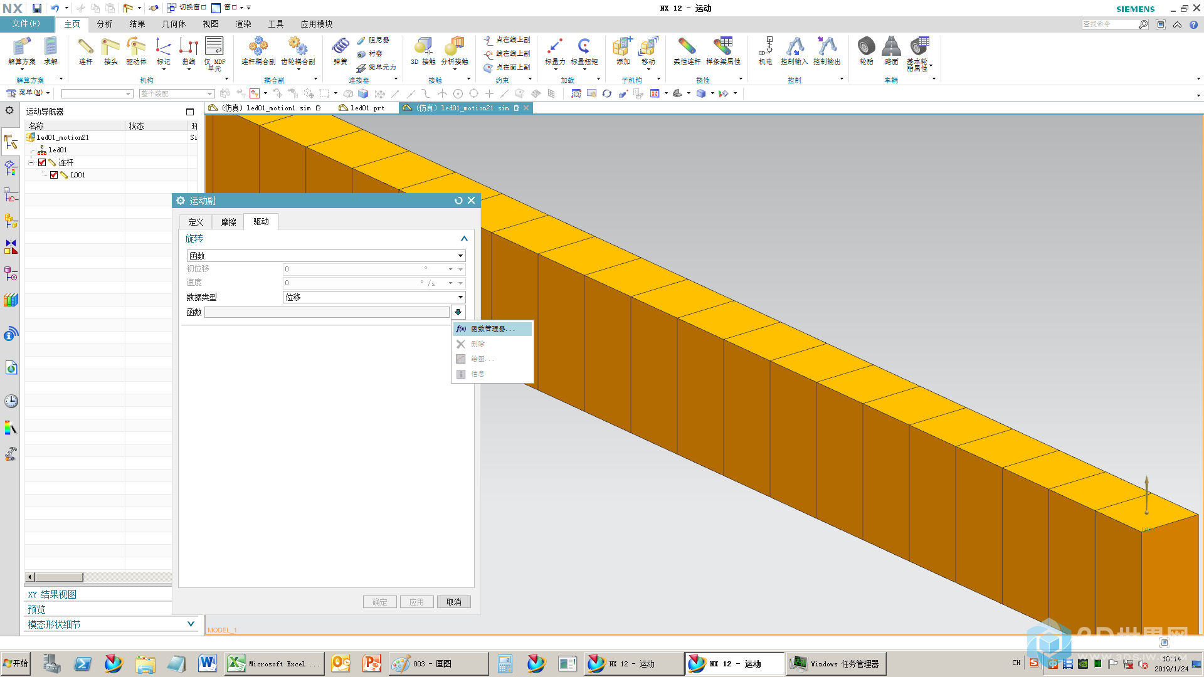1204x677 pixels.
Task: Open the 整个装配 selection scope combo
Action: tap(176, 93)
